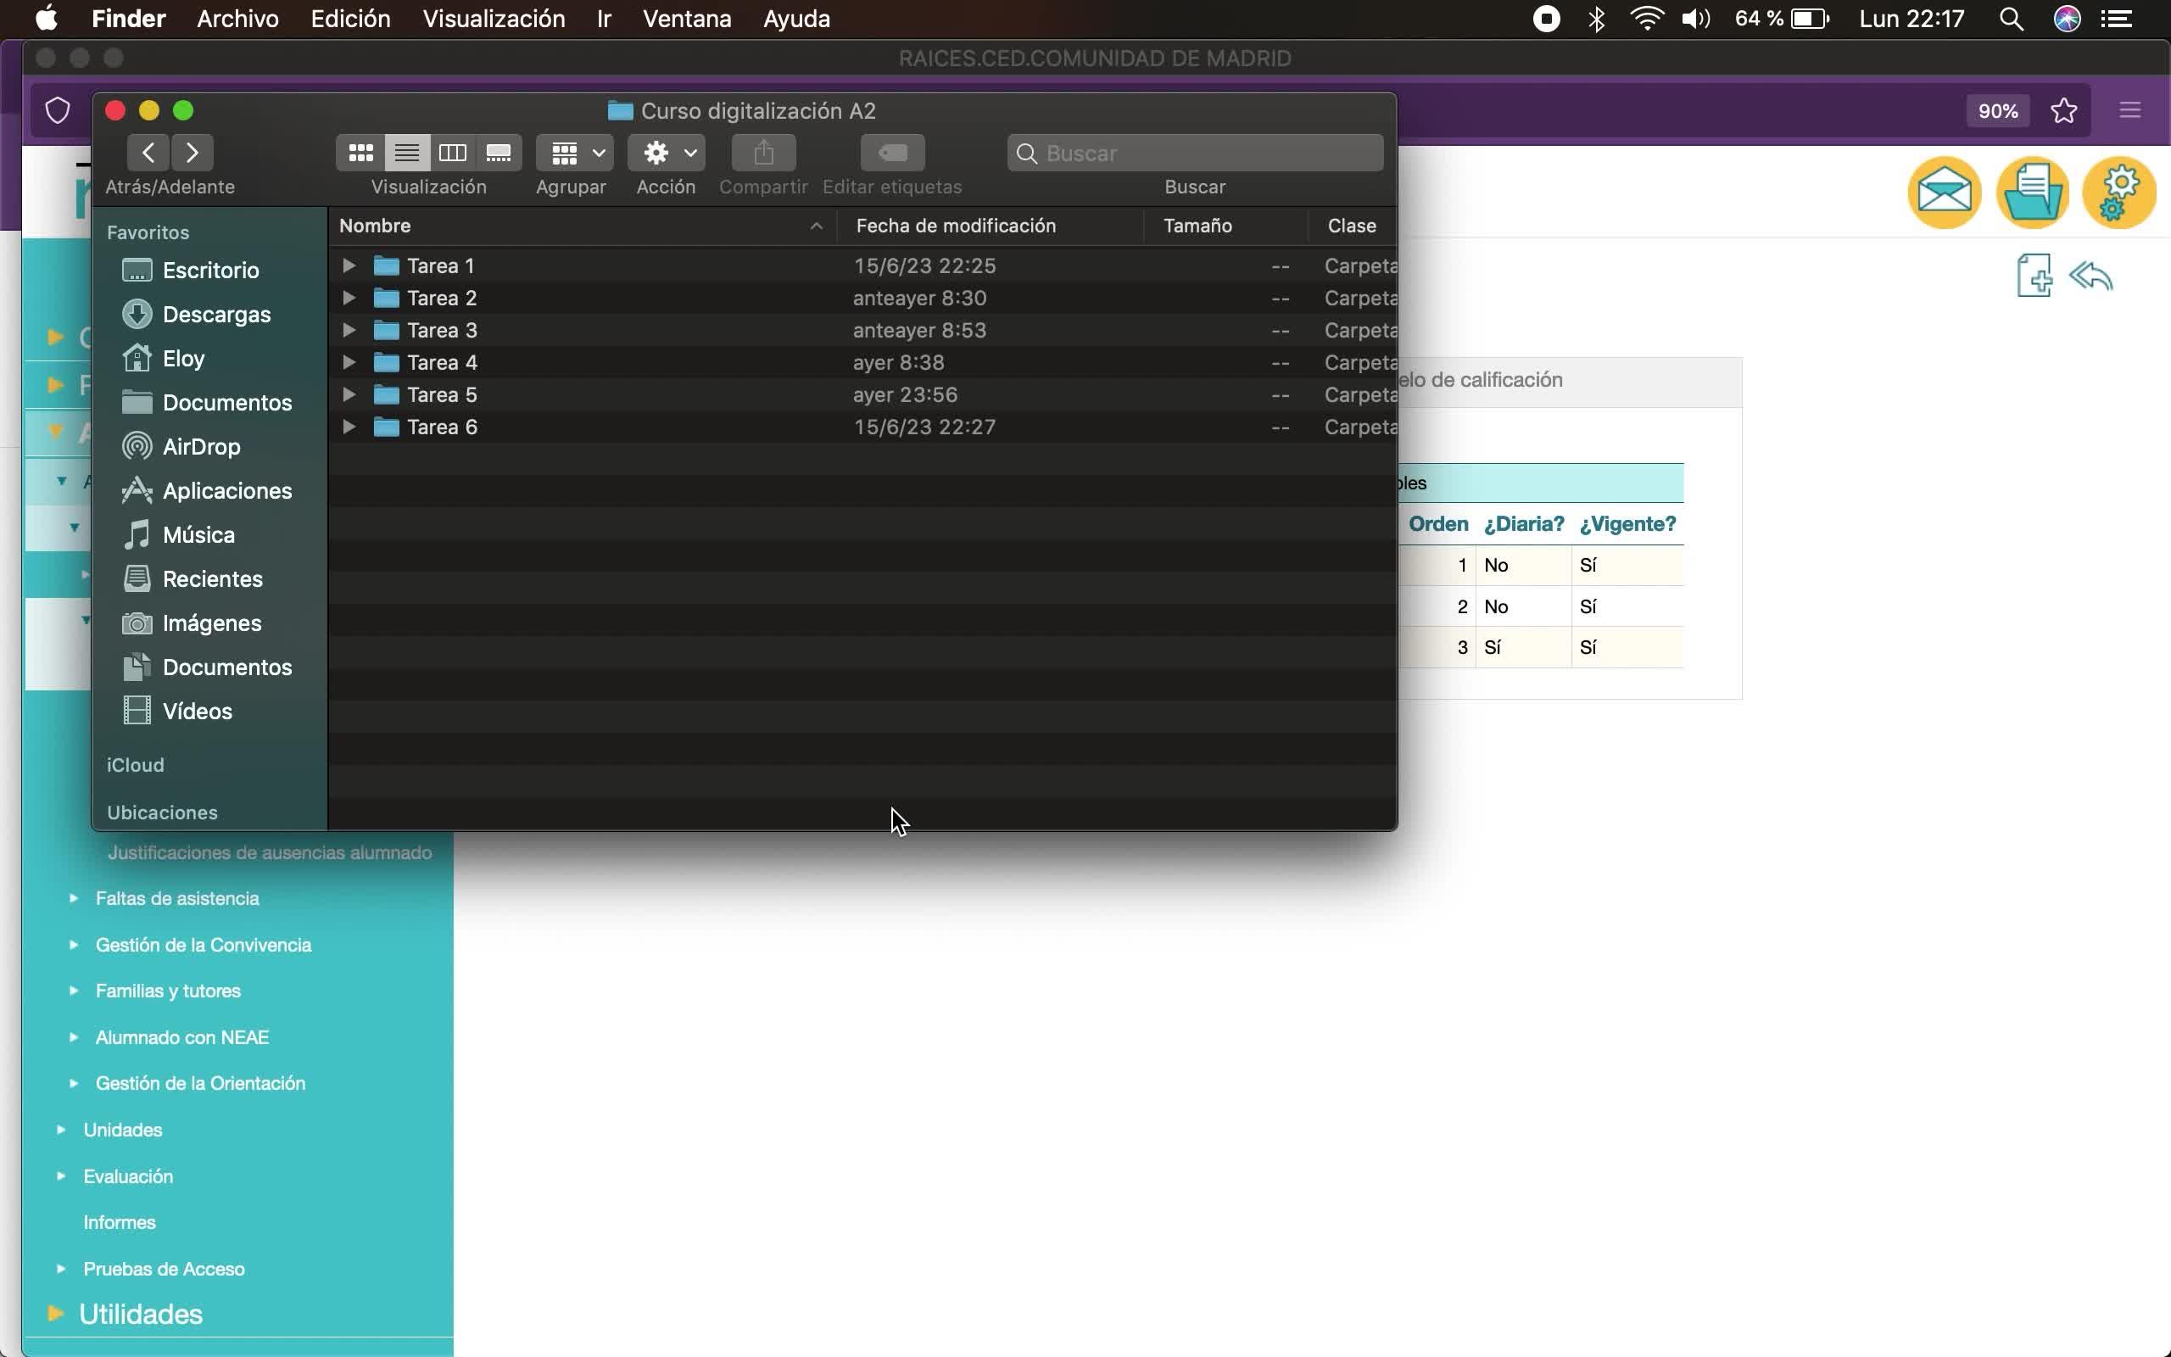Click the teal back arrow icon
This screenshot has height=1357, width=2171.
(x=2090, y=276)
